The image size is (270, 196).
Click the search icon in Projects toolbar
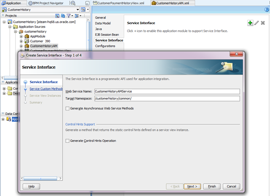click(57, 16)
